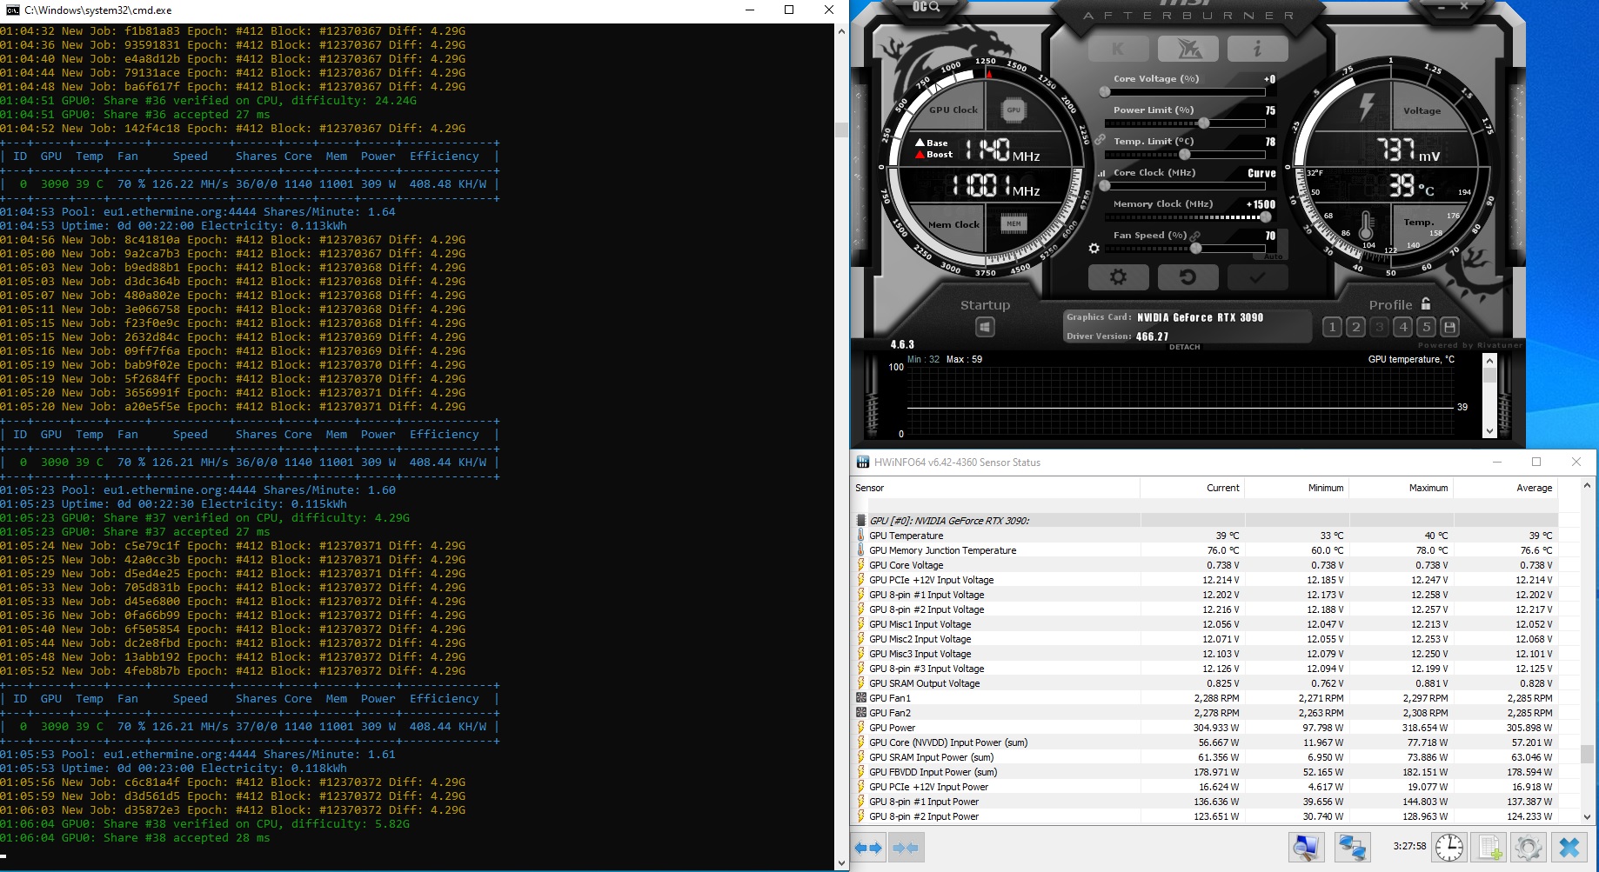Maximize the cmd.exe window
Viewport: 1599px width, 872px height.
[x=789, y=10]
